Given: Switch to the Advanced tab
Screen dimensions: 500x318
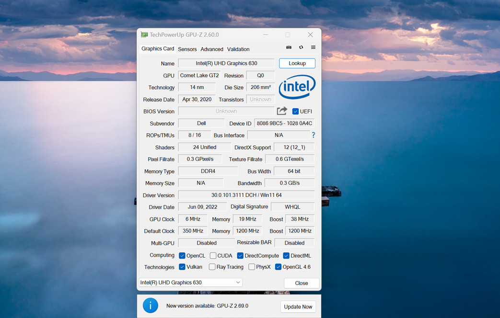Looking at the screenshot, I should pyautogui.click(x=212, y=49).
